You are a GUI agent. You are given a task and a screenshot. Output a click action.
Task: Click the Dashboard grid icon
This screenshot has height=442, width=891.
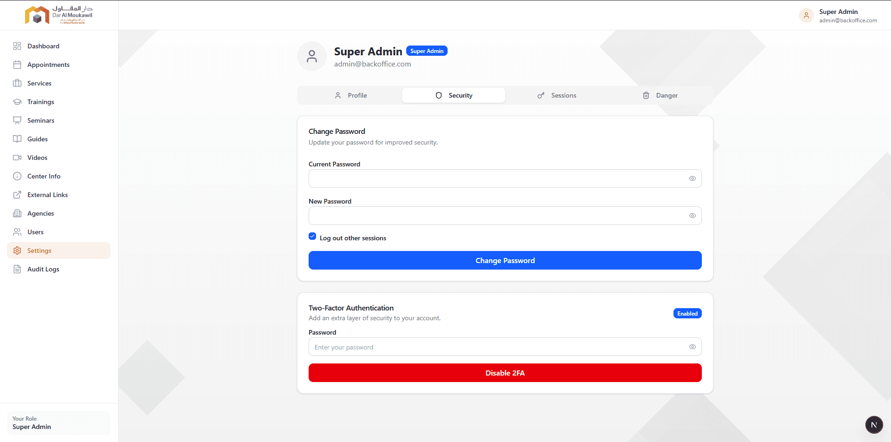point(17,46)
